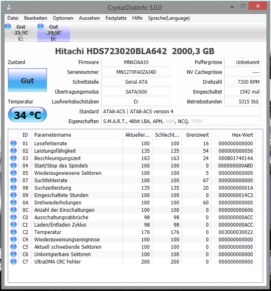The image size is (271, 291).
Task: Click drive title Hitachi HDS723020BLA642
Action: point(135,51)
